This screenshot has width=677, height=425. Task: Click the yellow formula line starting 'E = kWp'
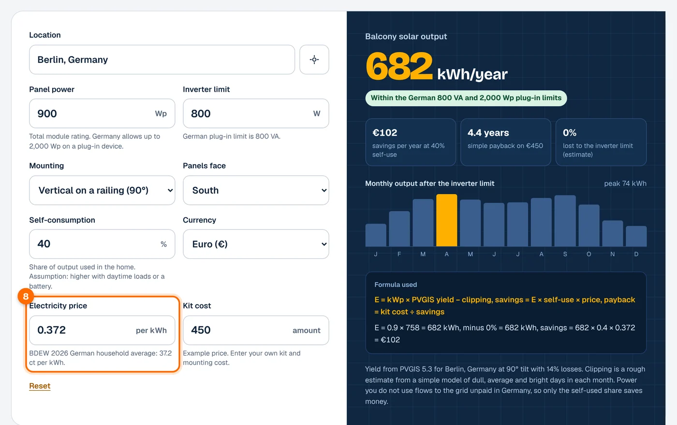coord(505,306)
